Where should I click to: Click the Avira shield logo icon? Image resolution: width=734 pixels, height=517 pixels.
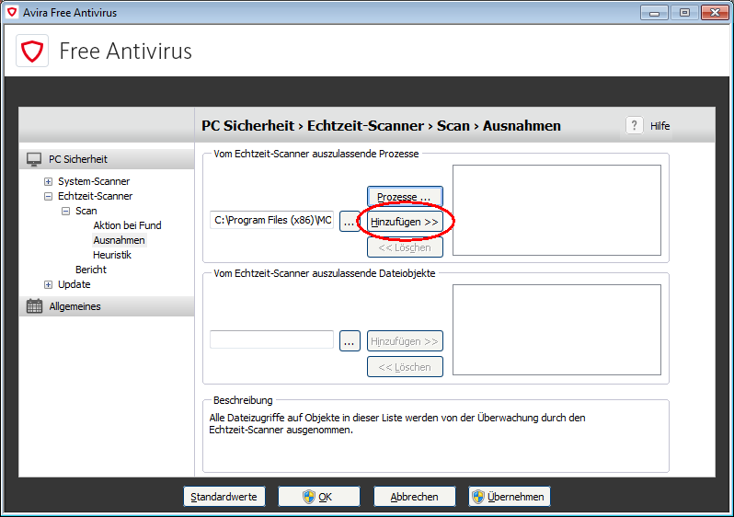click(34, 51)
